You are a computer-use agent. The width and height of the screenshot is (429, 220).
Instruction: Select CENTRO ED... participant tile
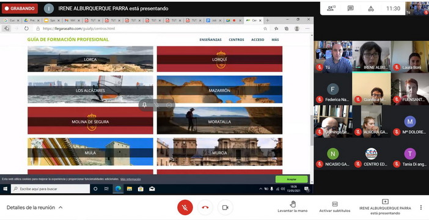pos(372,154)
